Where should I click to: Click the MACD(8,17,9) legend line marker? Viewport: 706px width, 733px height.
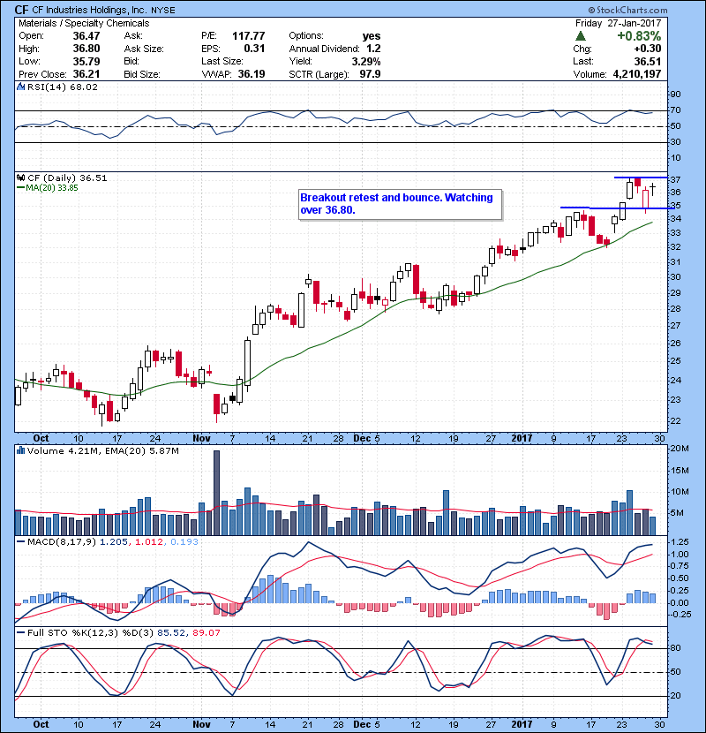(x=20, y=542)
